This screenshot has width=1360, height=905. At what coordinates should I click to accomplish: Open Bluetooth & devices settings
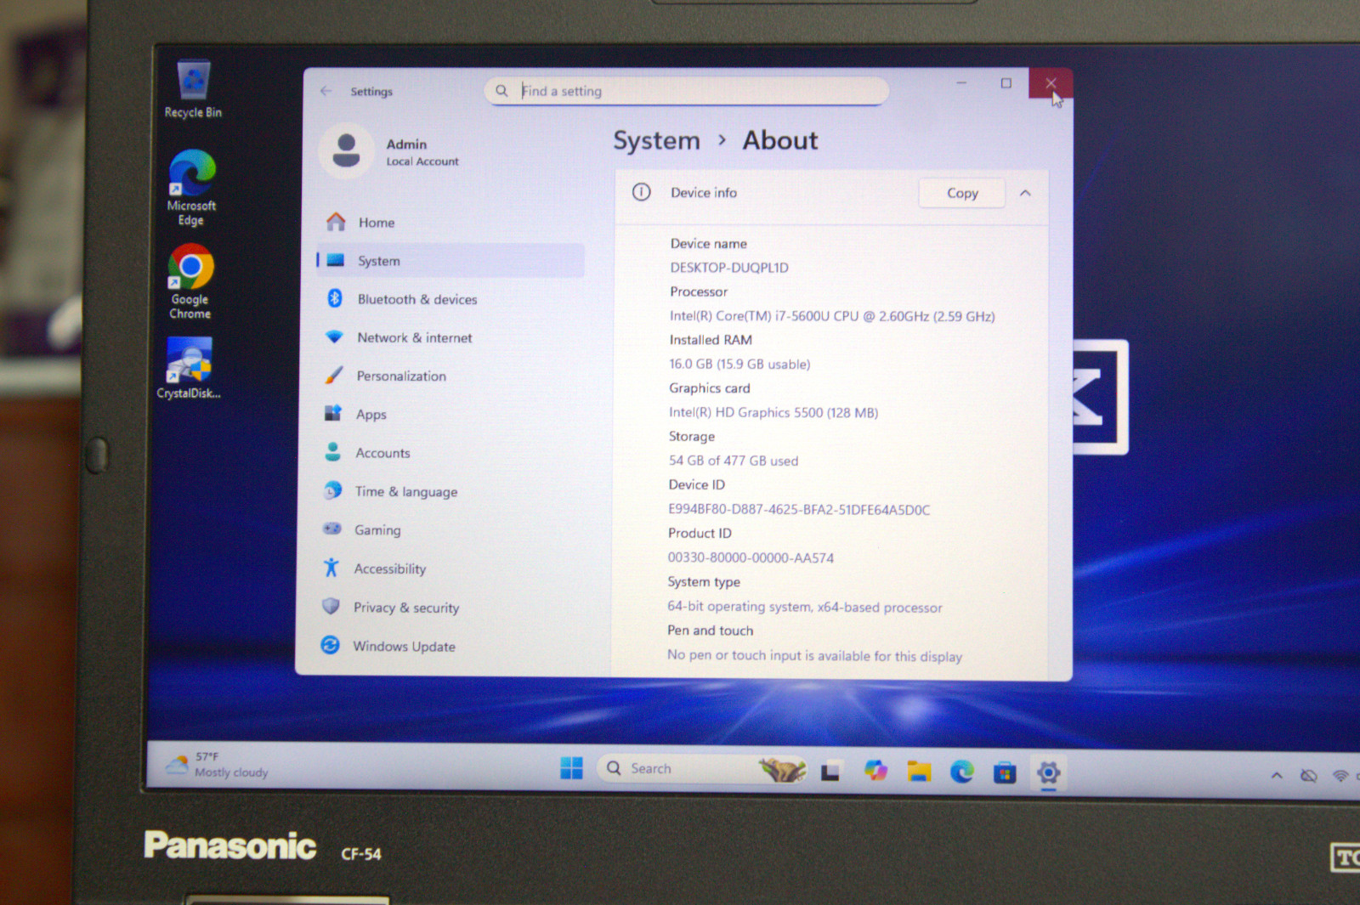pos(450,299)
